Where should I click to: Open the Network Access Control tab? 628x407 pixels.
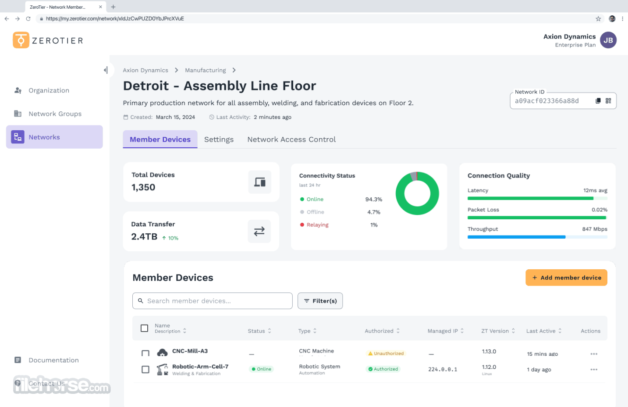pyautogui.click(x=291, y=139)
